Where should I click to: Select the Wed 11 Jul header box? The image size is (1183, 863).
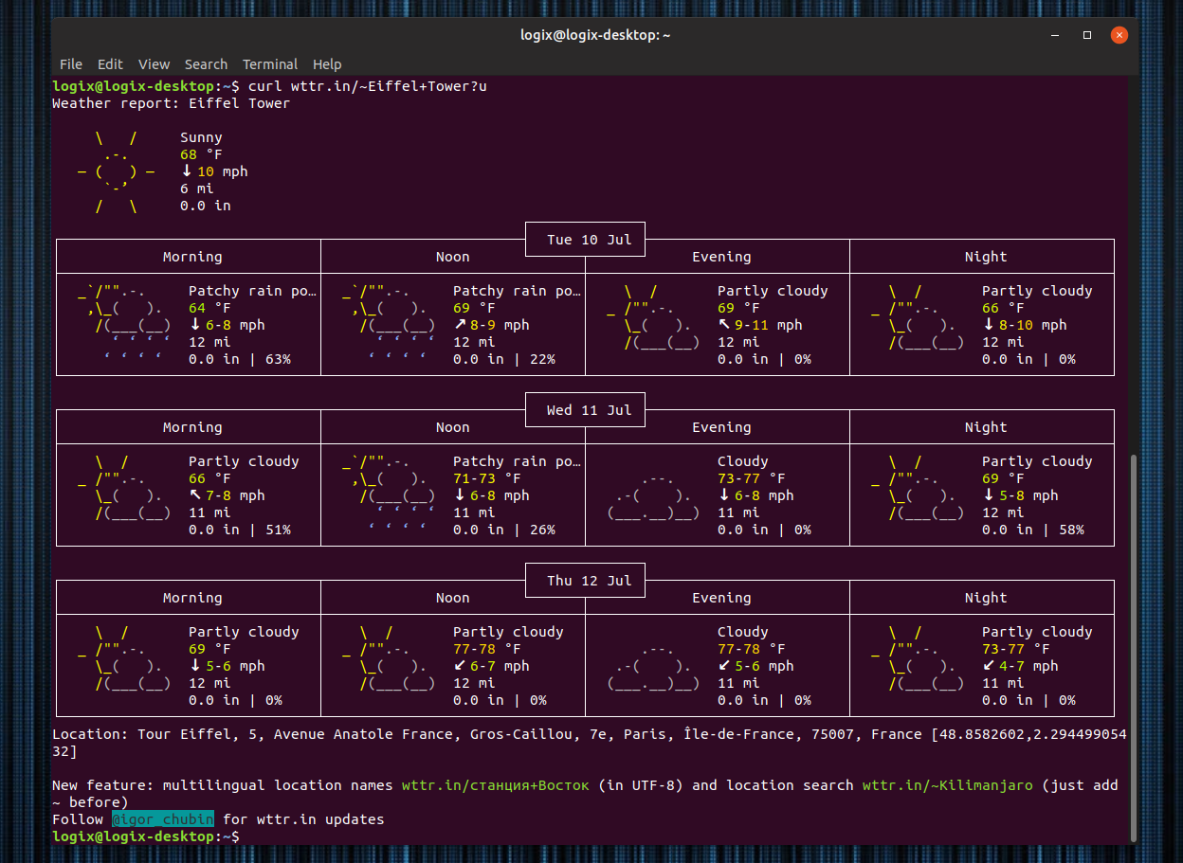tap(584, 409)
